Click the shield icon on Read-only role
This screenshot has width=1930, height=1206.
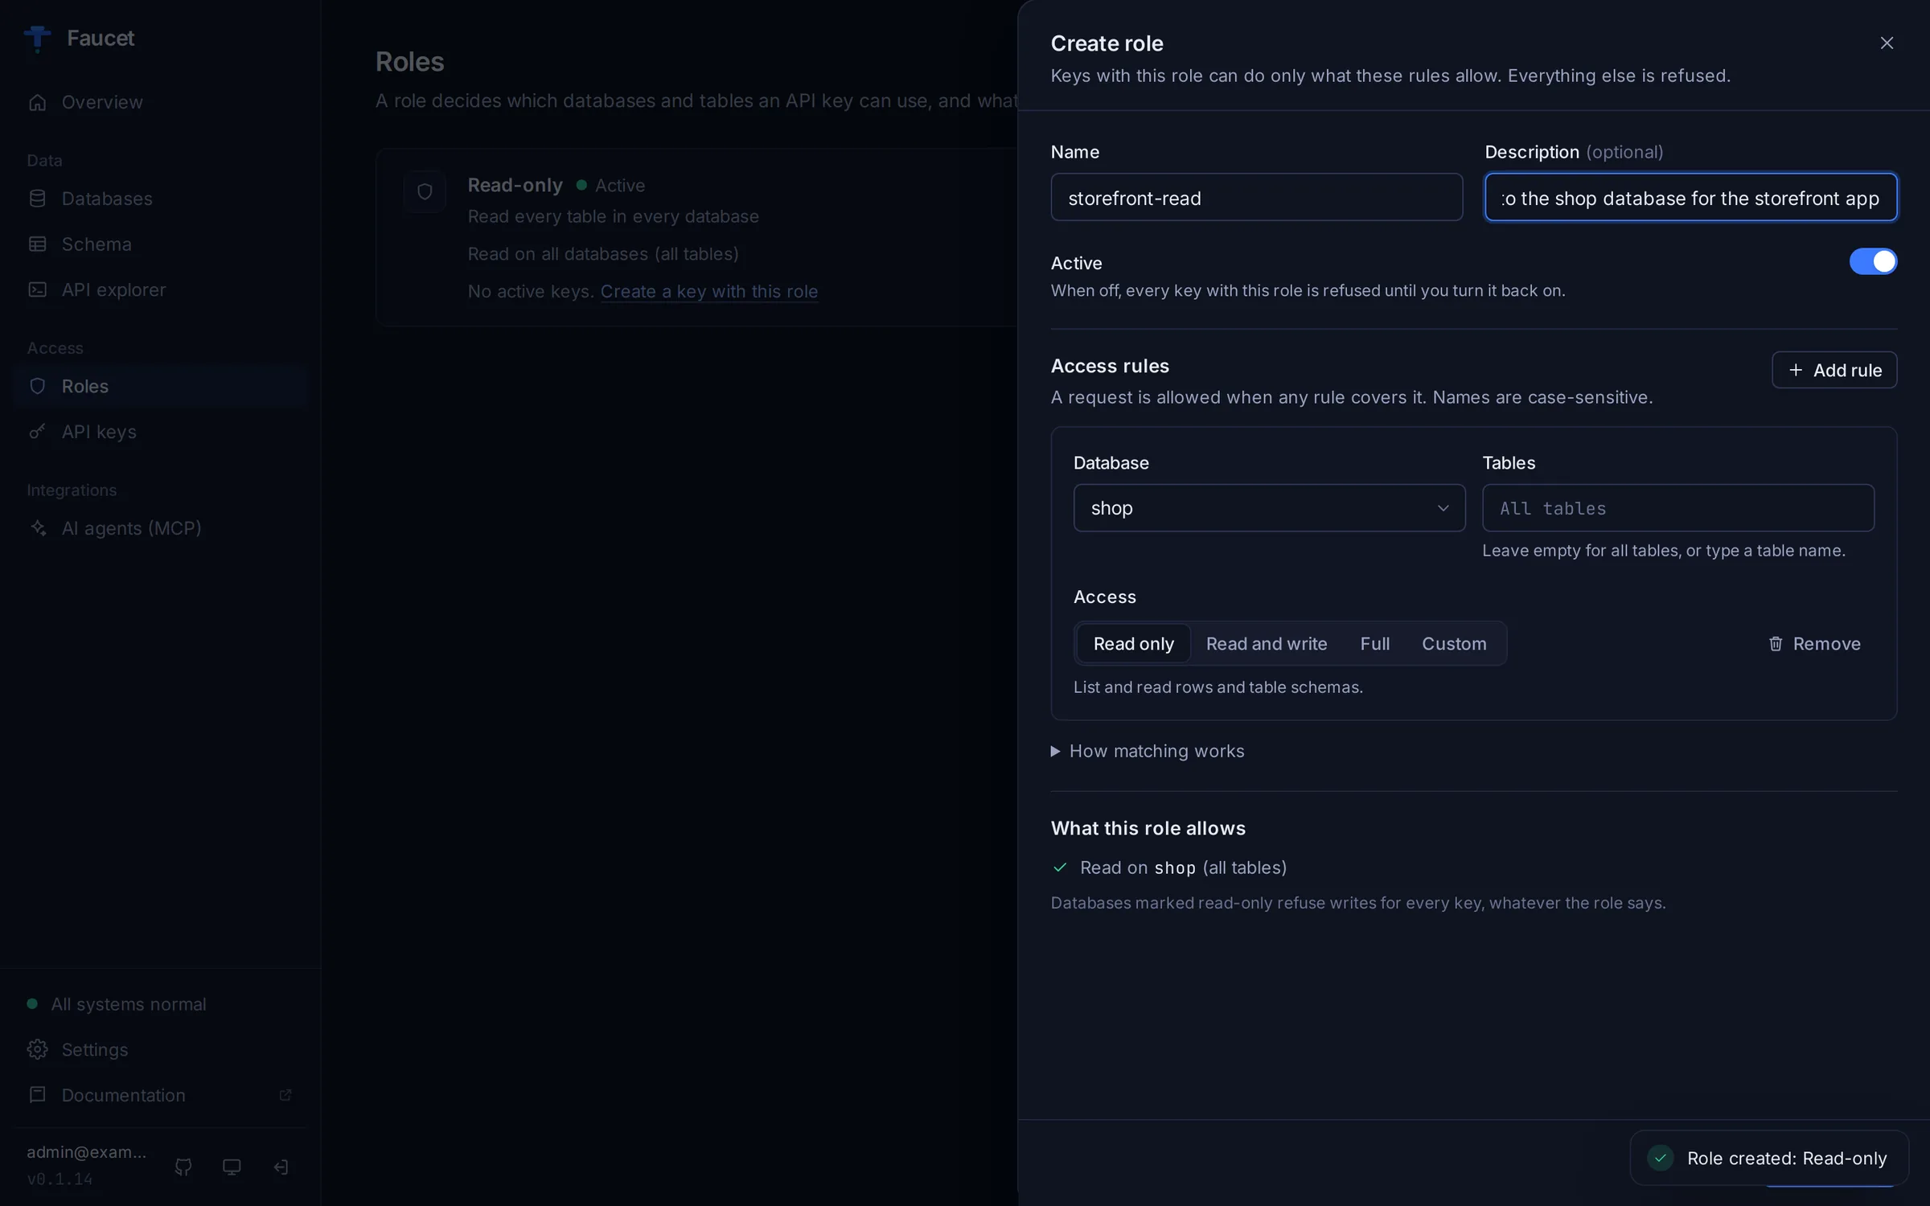point(425,191)
